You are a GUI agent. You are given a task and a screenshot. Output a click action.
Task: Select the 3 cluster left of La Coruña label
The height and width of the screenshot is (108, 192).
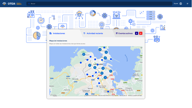(90, 65)
